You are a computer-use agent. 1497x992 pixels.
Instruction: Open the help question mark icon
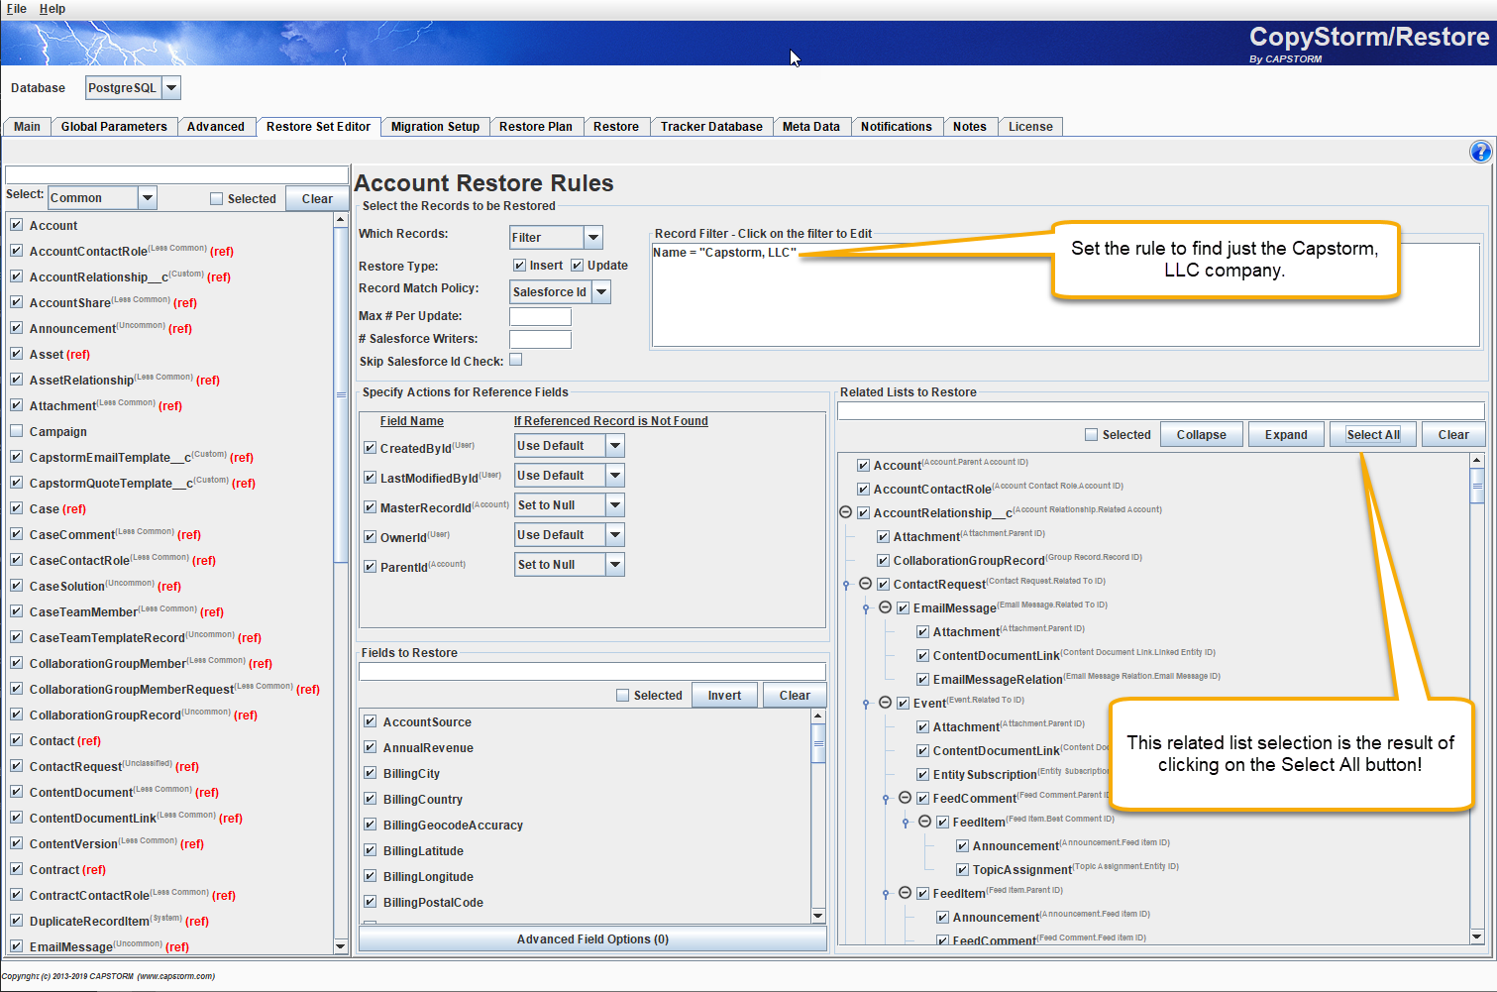pyautogui.click(x=1480, y=152)
